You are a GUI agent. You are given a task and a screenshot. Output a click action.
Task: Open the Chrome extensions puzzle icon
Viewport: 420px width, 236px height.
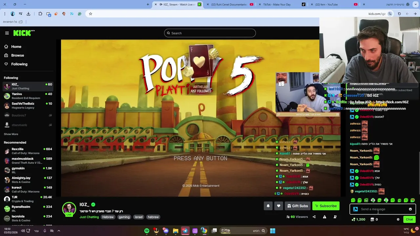pyautogui.click(x=40, y=14)
